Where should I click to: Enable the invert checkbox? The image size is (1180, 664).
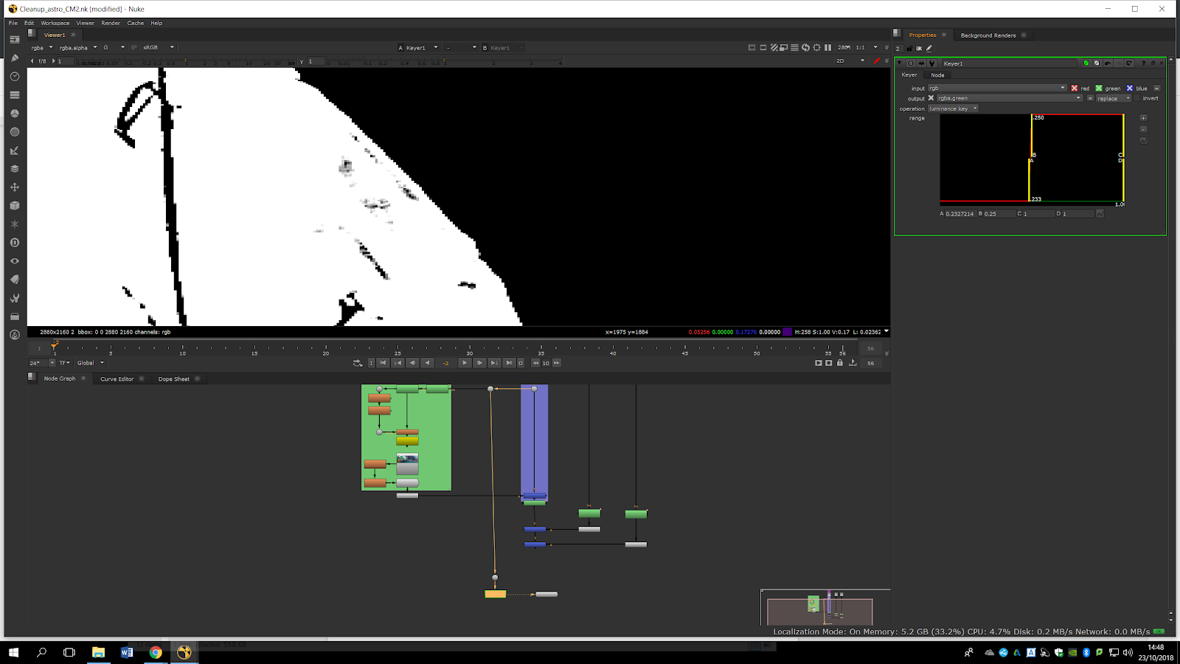[x=1137, y=98]
